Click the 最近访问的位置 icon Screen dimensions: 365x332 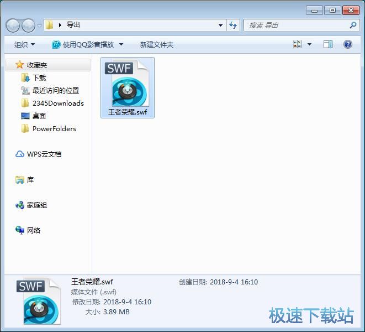pos(25,90)
